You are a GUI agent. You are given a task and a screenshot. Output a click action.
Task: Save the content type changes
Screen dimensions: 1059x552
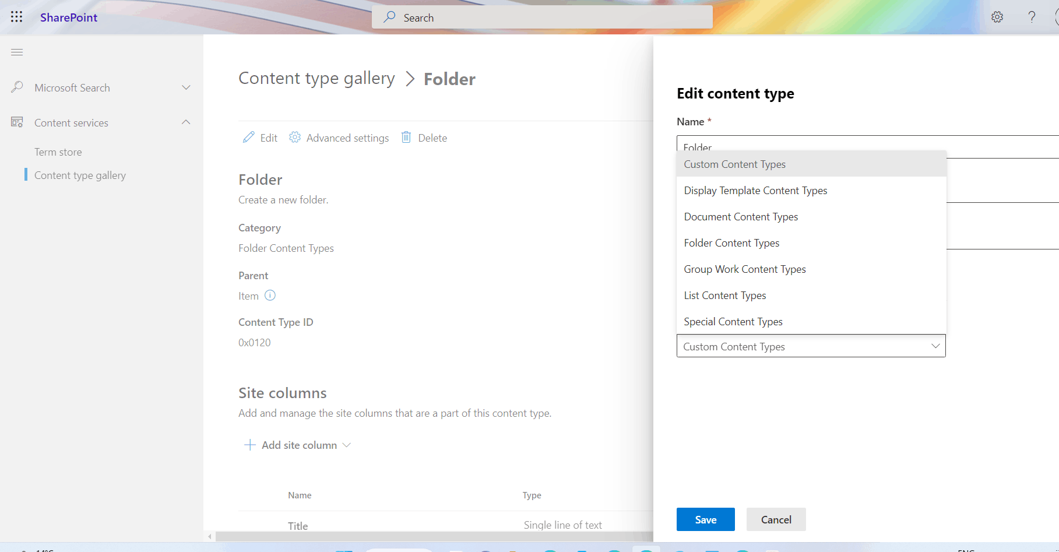click(x=705, y=519)
